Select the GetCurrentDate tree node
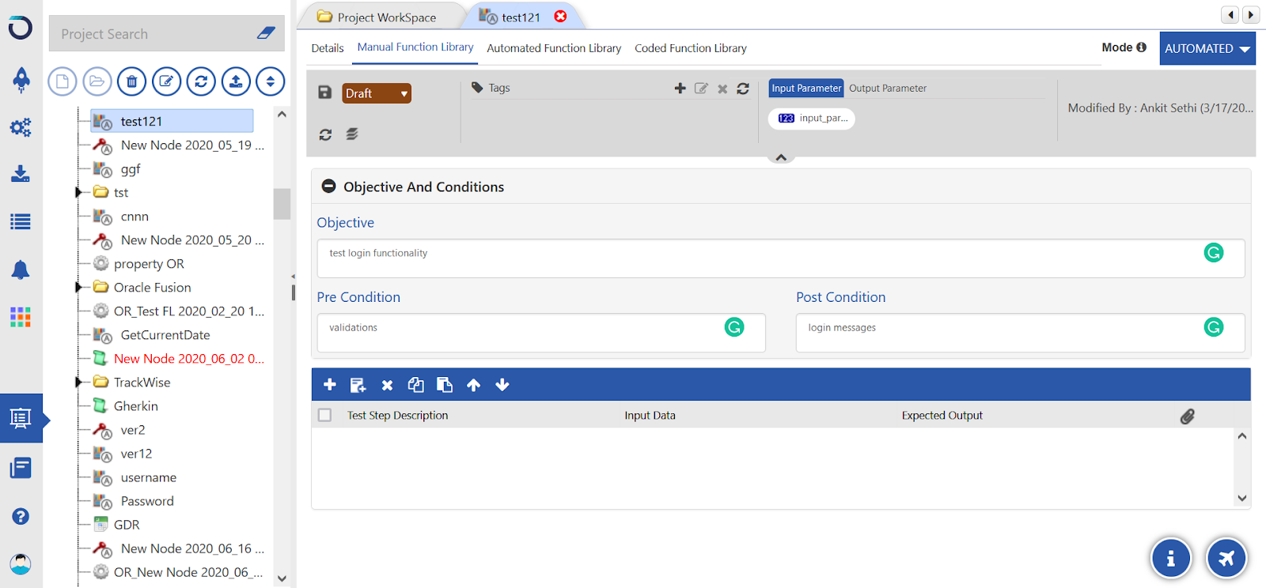Image resolution: width=1266 pixels, height=588 pixels. 165,335
